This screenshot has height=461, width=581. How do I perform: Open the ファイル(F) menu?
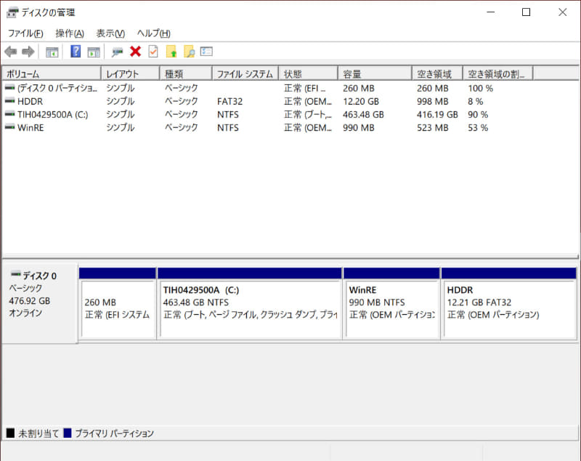25,33
